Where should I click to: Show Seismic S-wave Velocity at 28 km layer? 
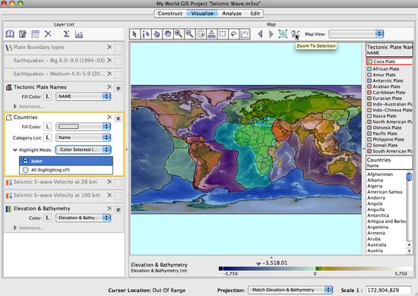click(x=118, y=183)
